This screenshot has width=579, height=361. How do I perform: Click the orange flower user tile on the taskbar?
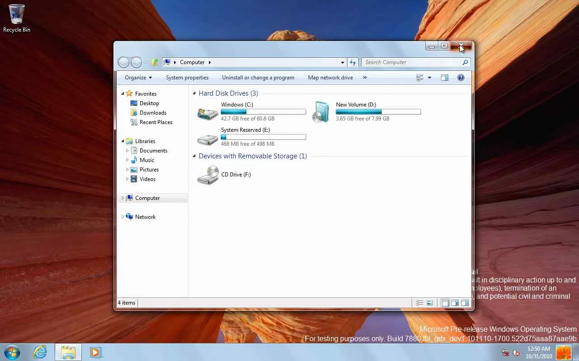[x=564, y=352]
